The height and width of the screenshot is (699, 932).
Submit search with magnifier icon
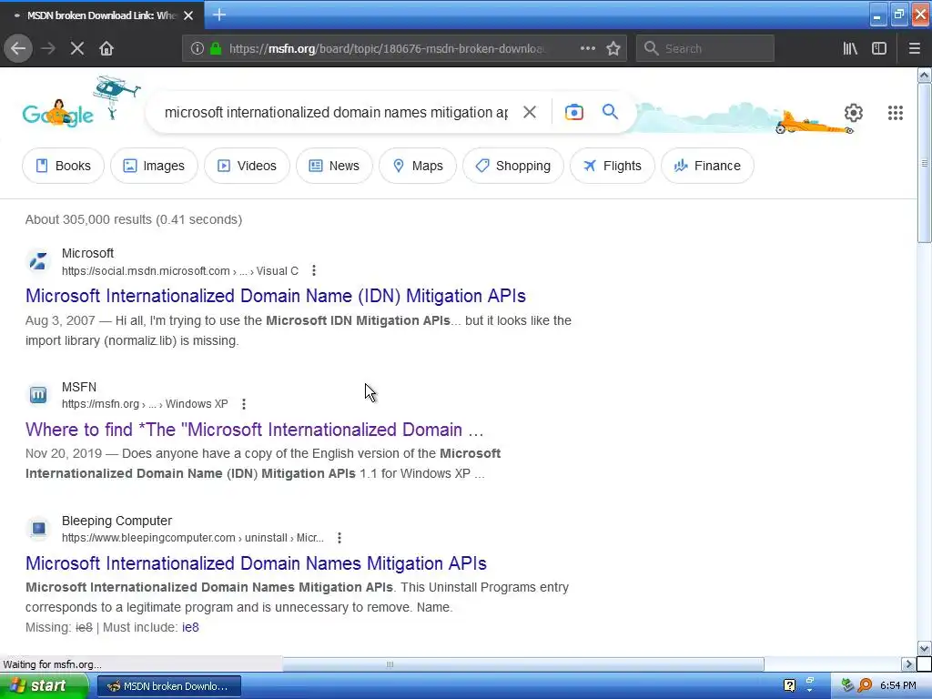coord(610,111)
